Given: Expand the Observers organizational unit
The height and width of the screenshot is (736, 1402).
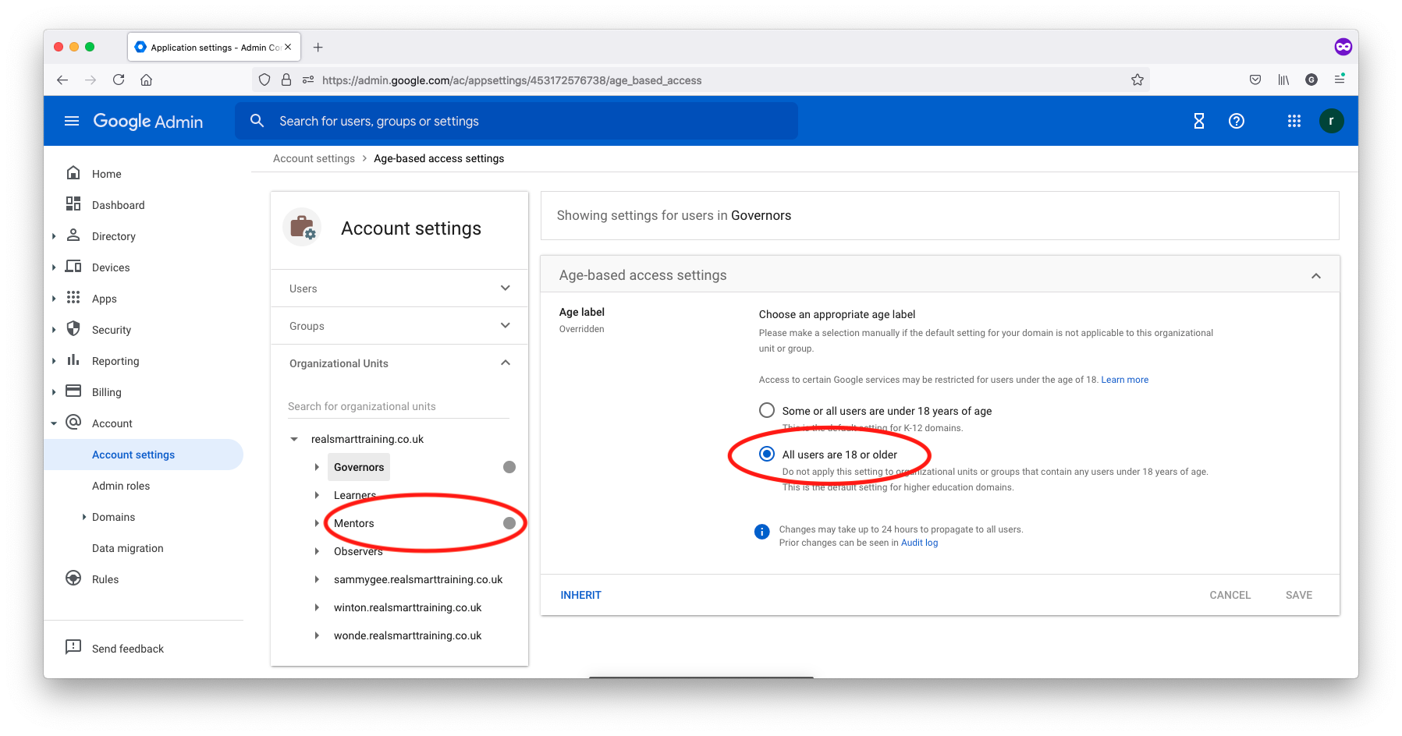Looking at the screenshot, I should pyautogui.click(x=317, y=551).
